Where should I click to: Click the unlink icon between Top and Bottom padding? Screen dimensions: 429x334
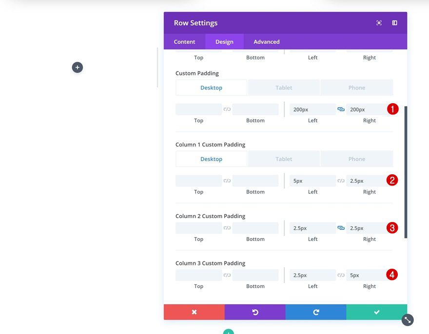tap(227, 109)
